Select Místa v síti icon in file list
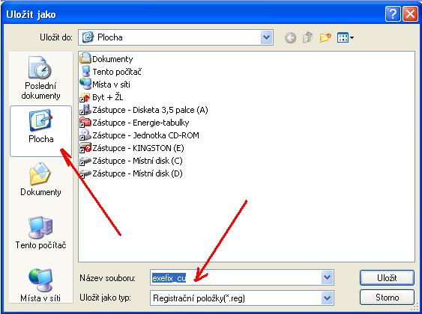The width and height of the screenshot is (422, 314). click(85, 84)
